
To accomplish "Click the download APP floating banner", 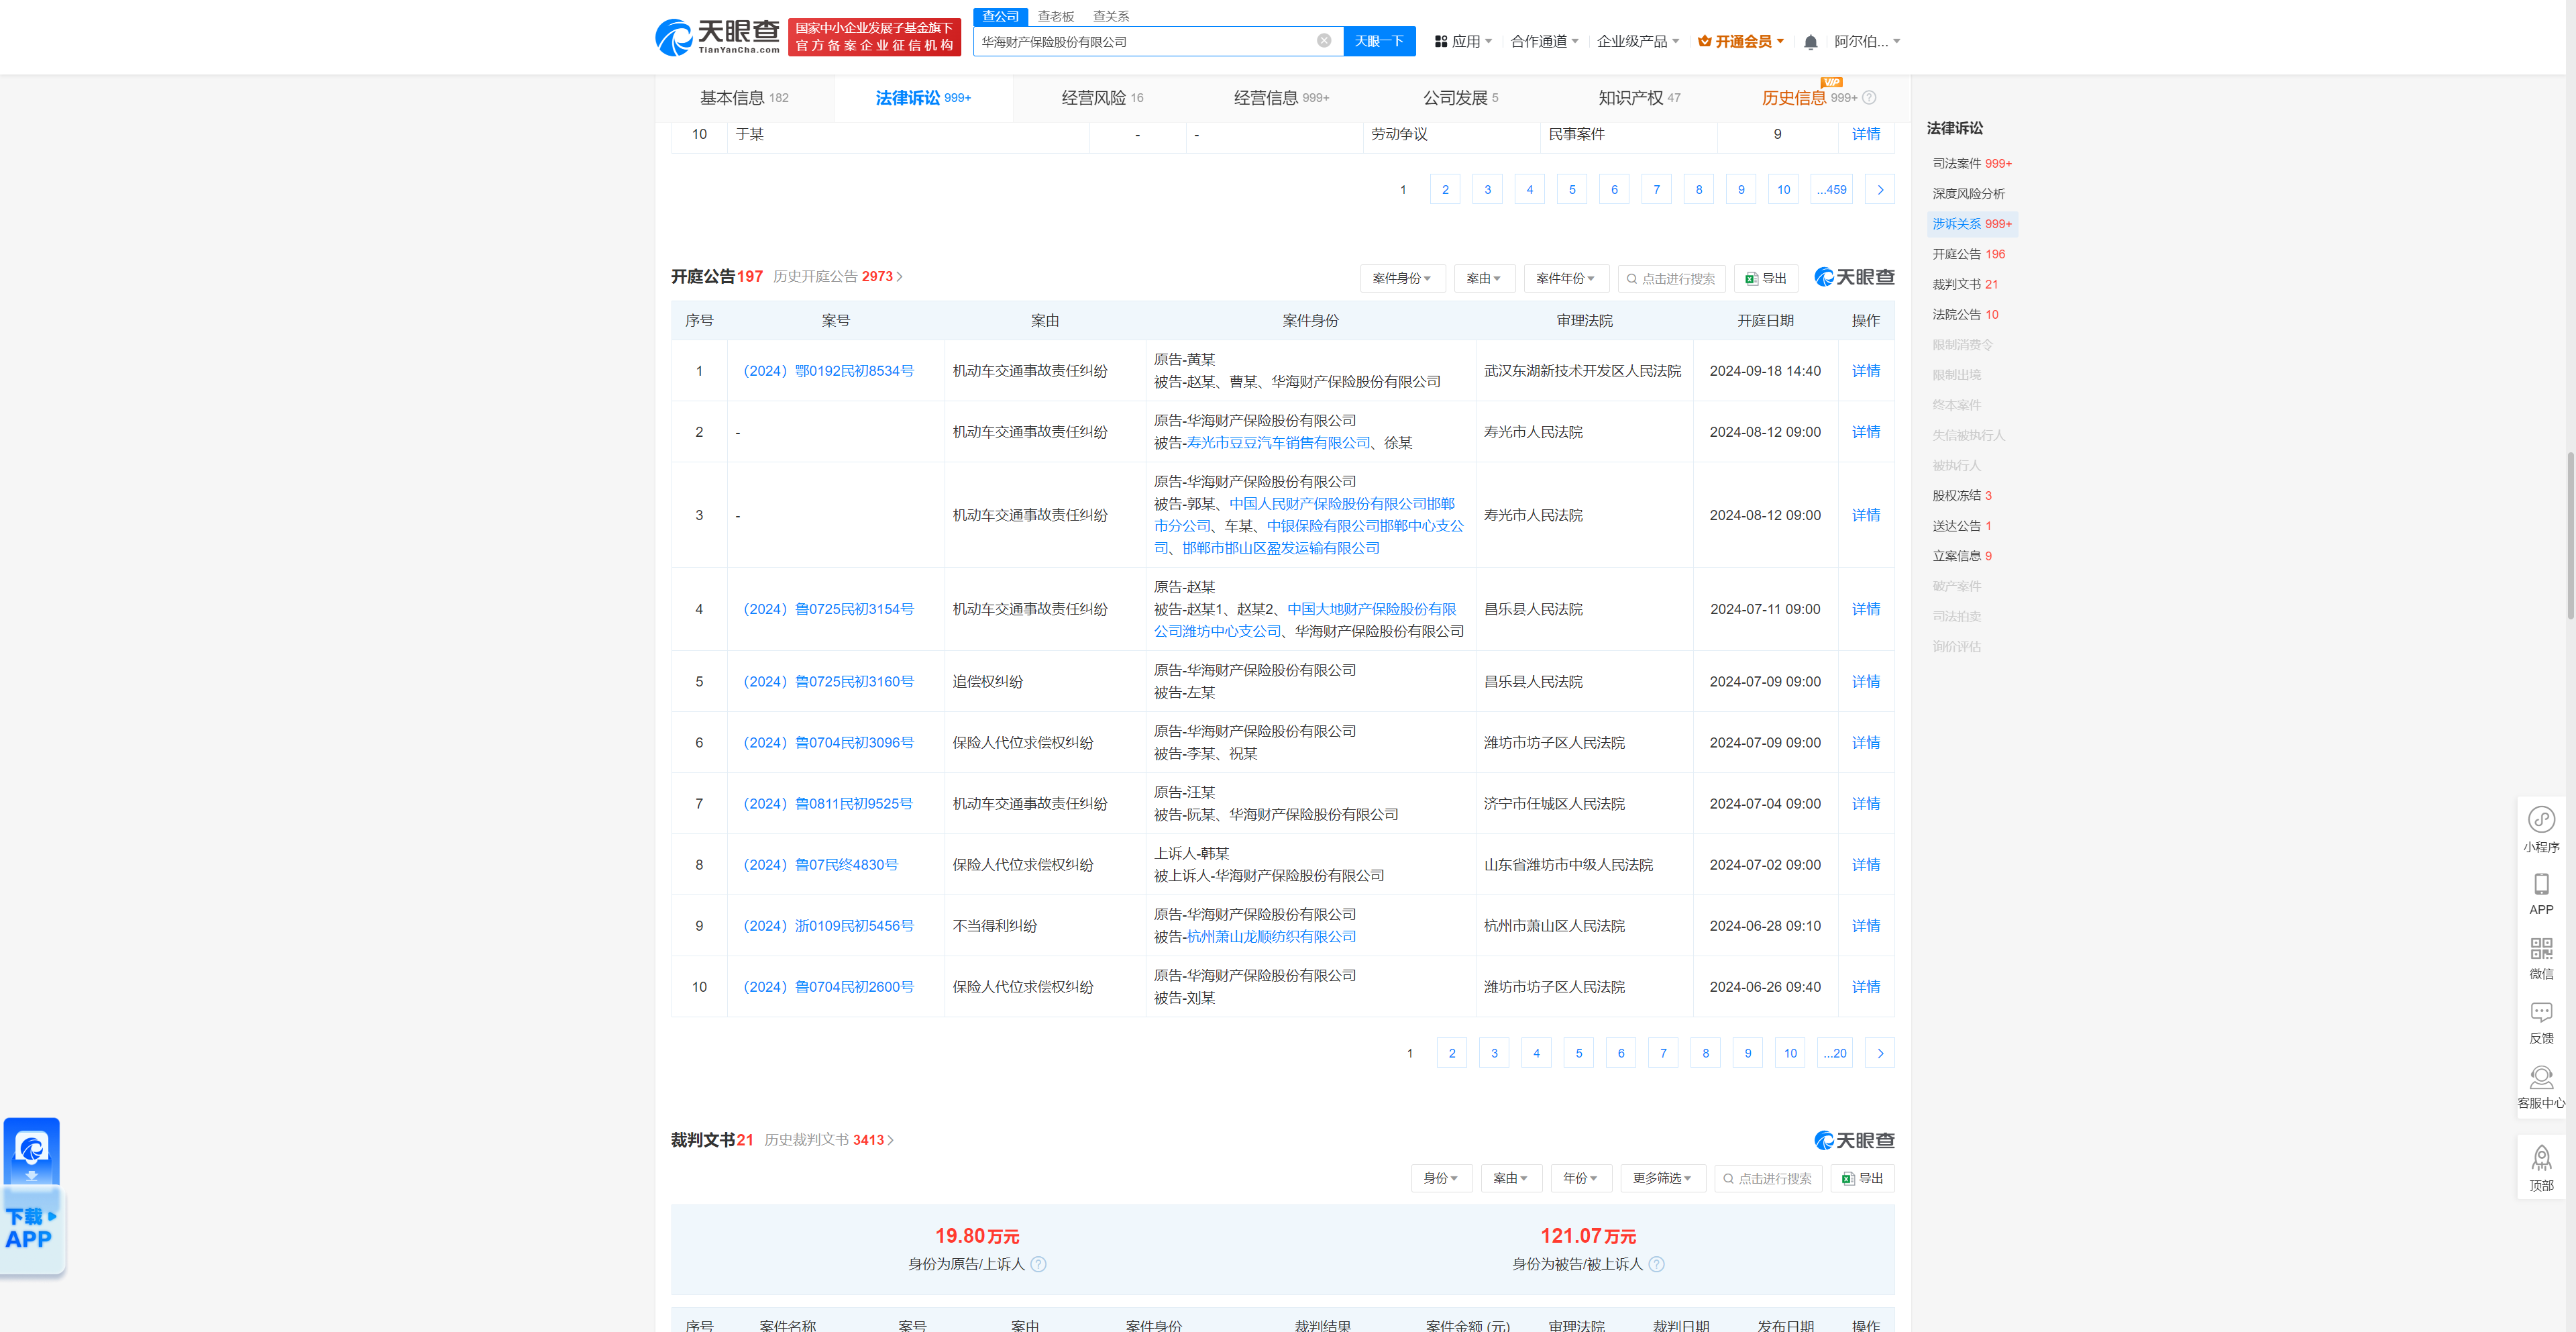I will [32, 1196].
